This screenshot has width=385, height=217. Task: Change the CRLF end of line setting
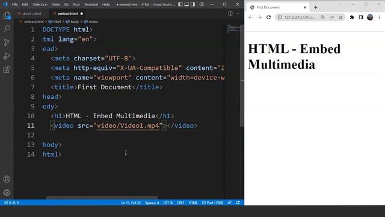click(x=180, y=203)
